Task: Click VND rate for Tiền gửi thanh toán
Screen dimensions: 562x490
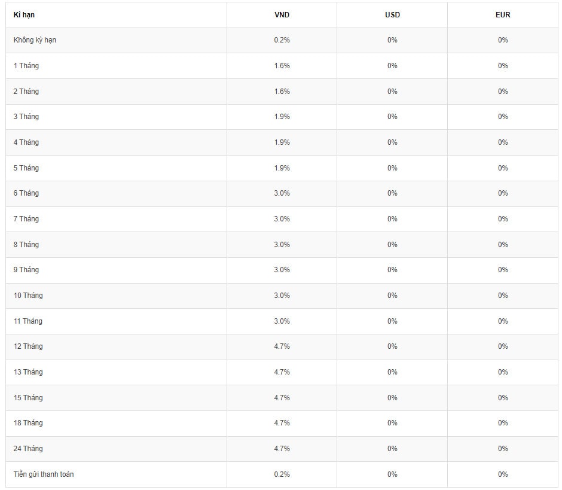Action: coord(282,474)
